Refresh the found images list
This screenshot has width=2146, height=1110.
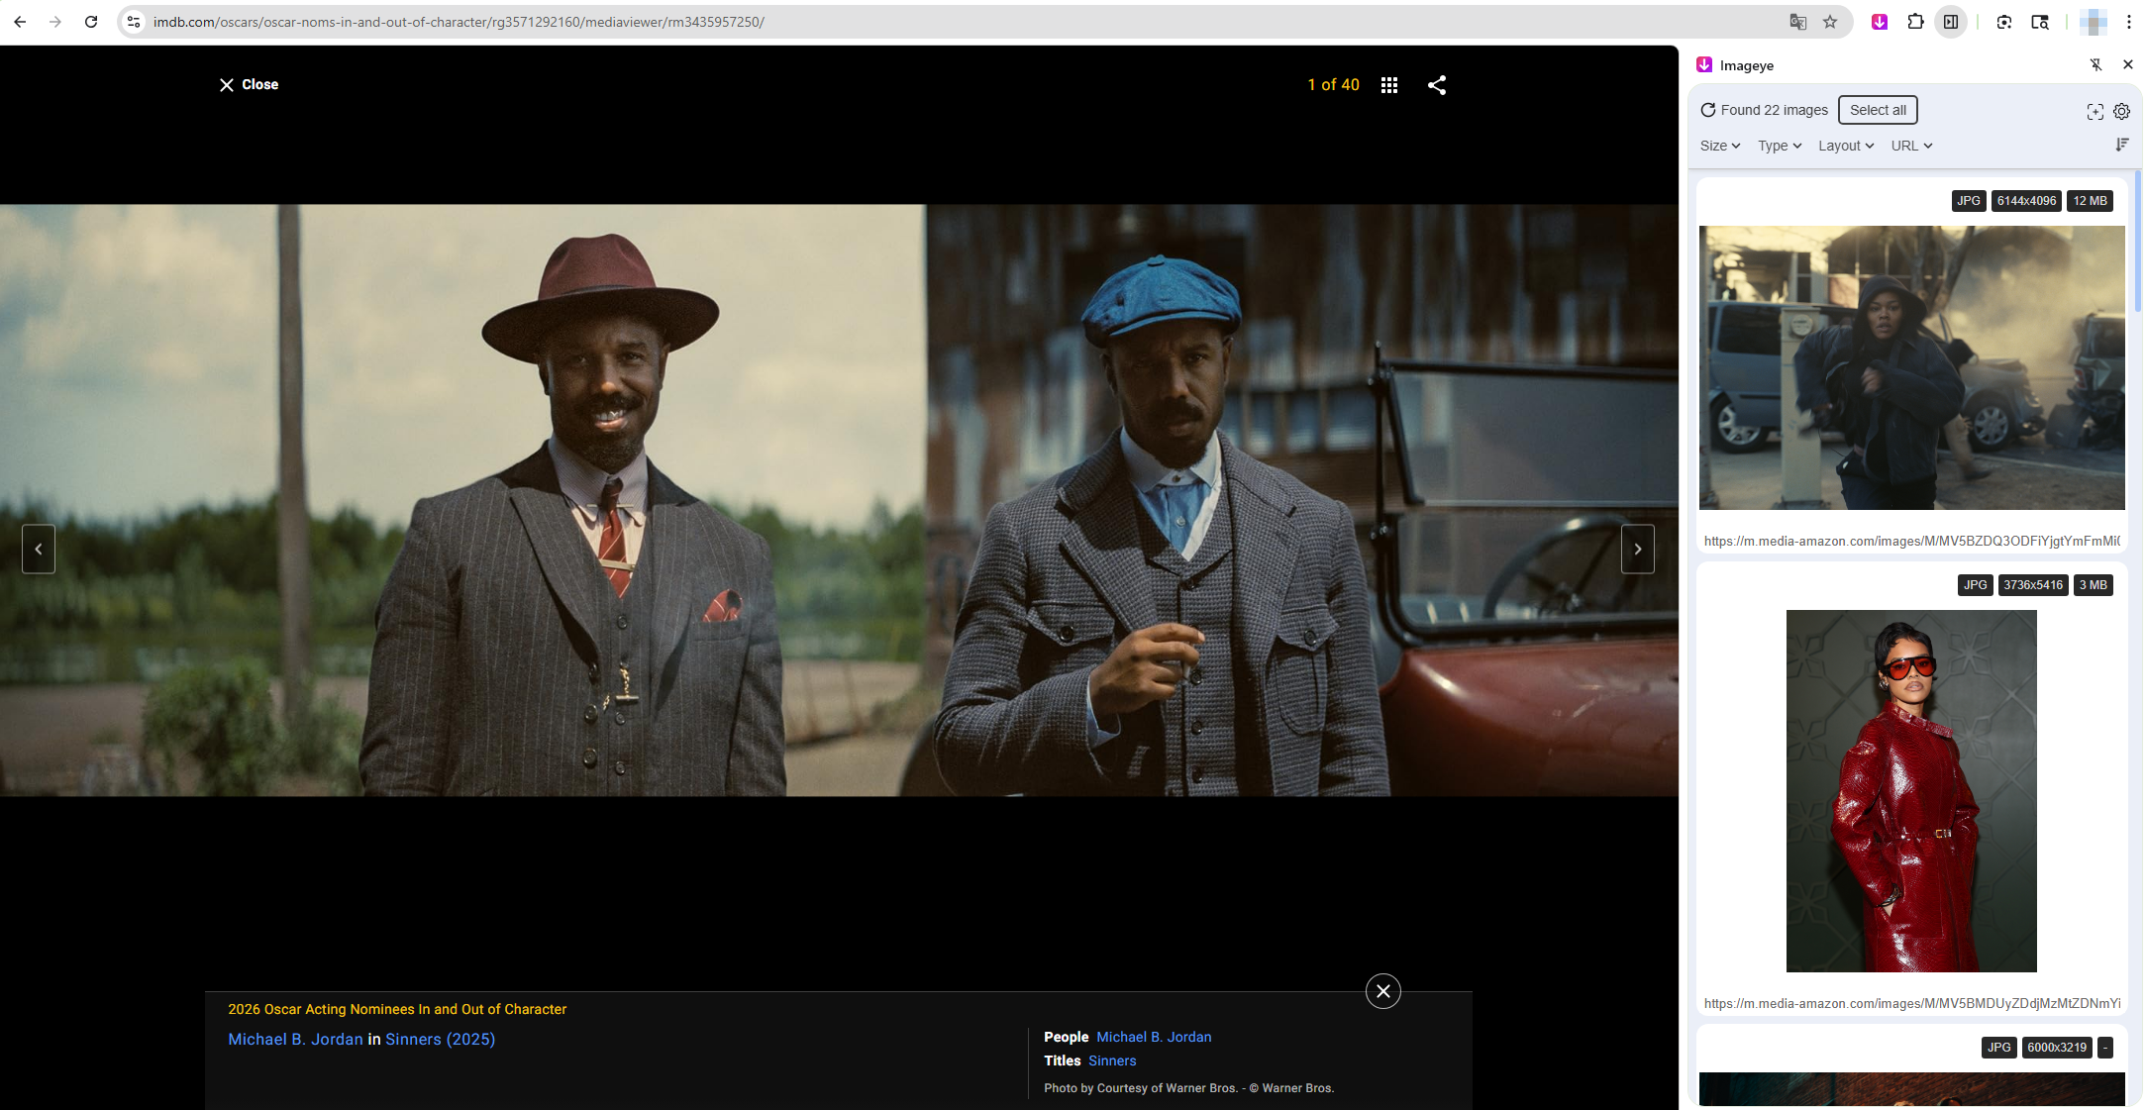tap(1707, 109)
